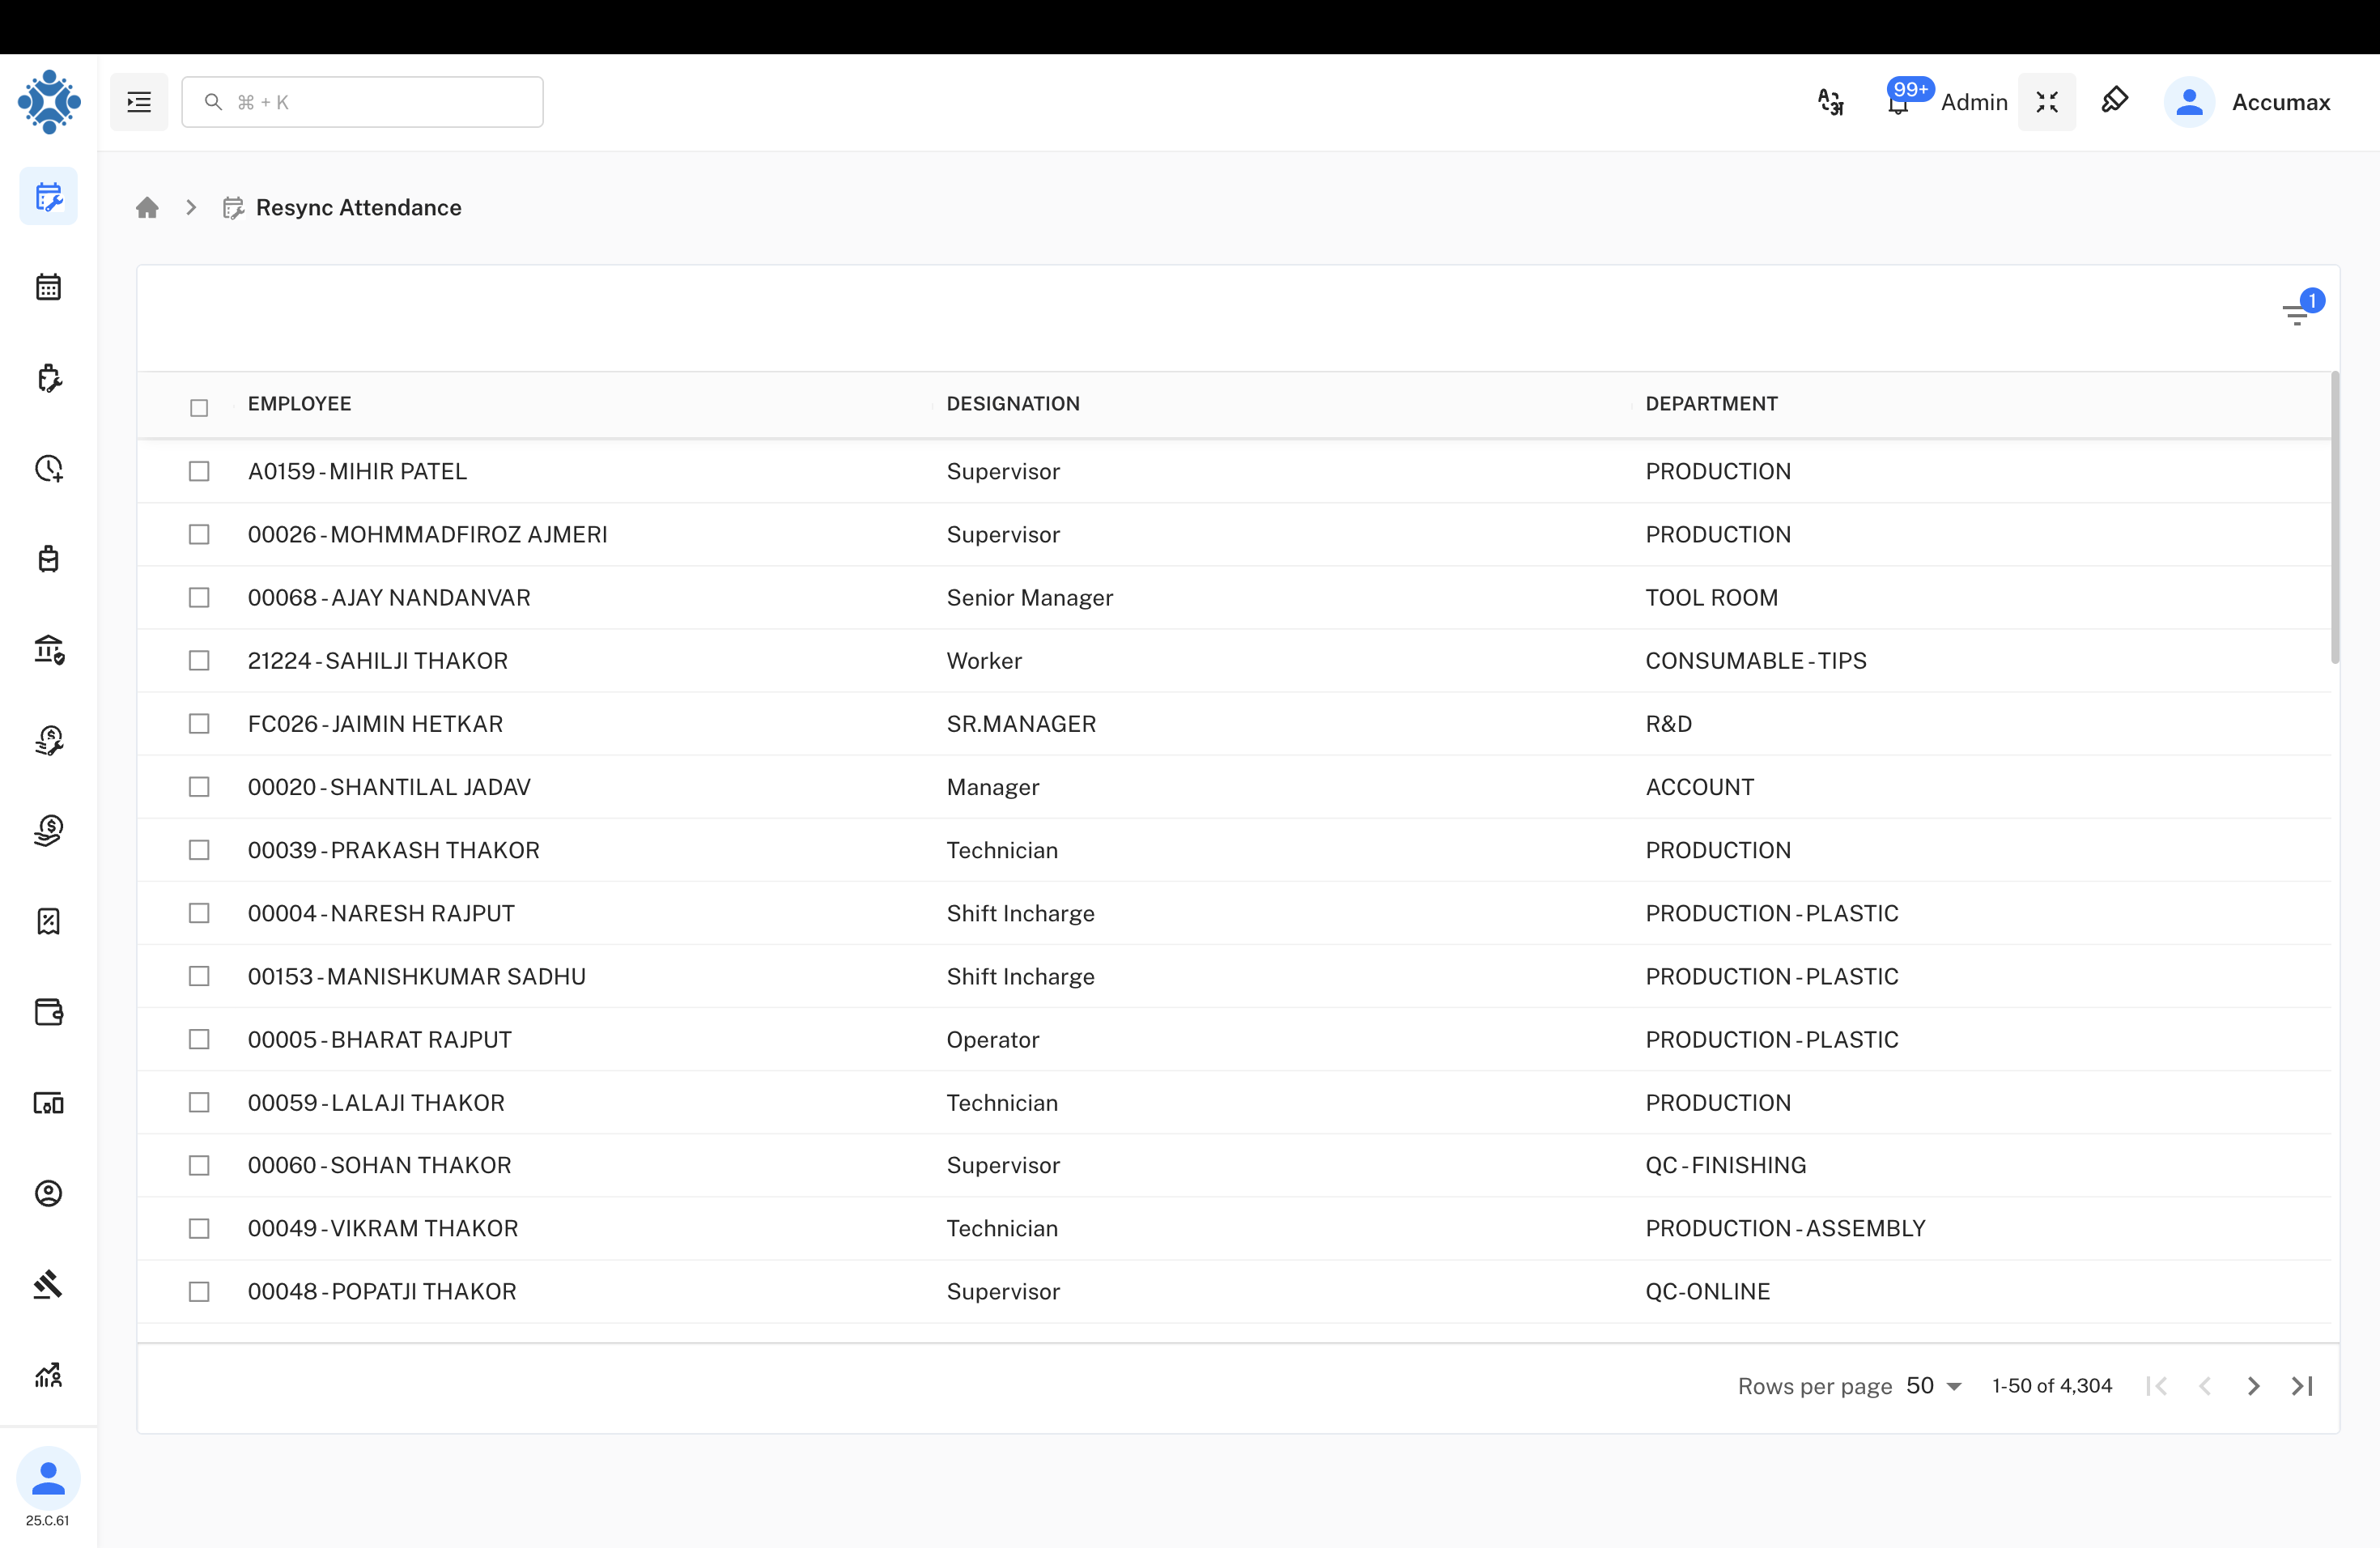Viewport: 2380px width, 1548px height.
Task: Select the gavel icon in sidebar
Action: [48, 1285]
